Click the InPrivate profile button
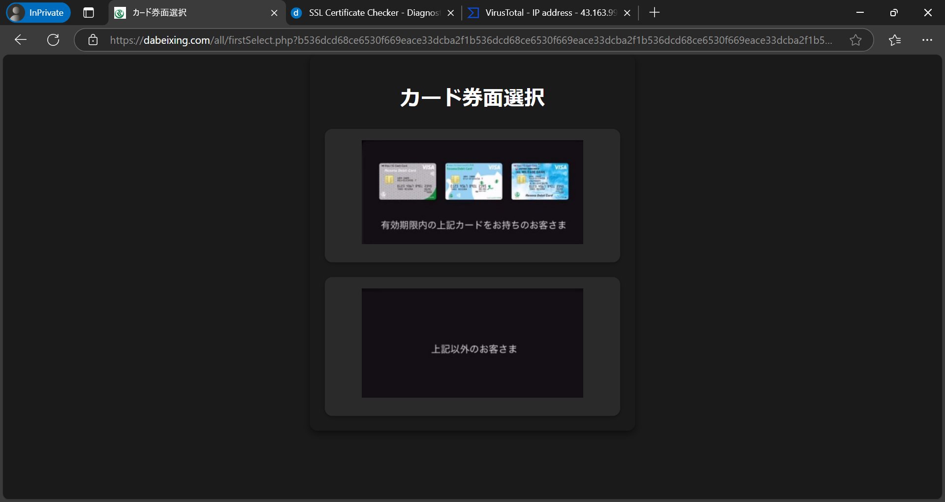 tap(38, 13)
